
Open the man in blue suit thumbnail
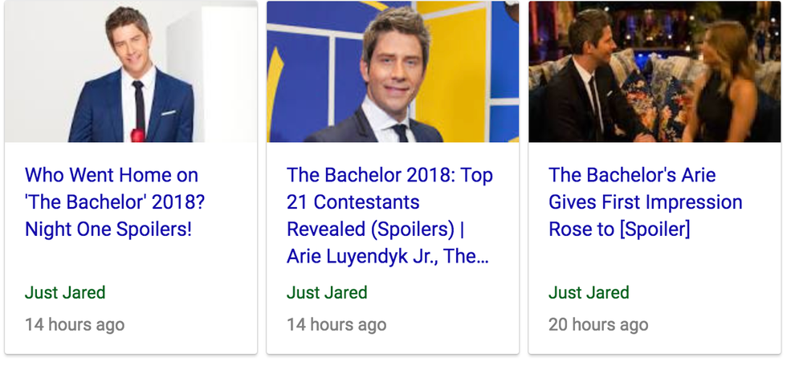(x=131, y=72)
